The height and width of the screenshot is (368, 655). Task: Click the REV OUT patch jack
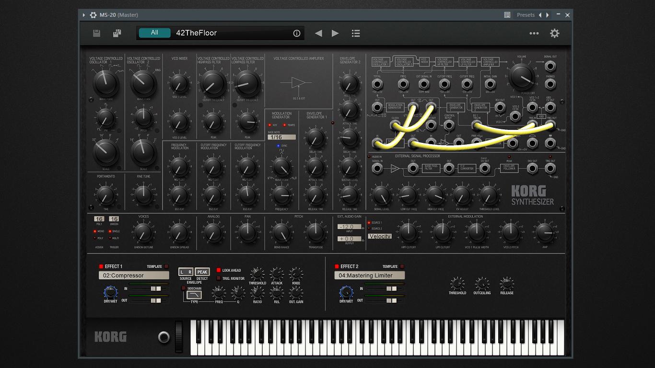click(500, 108)
